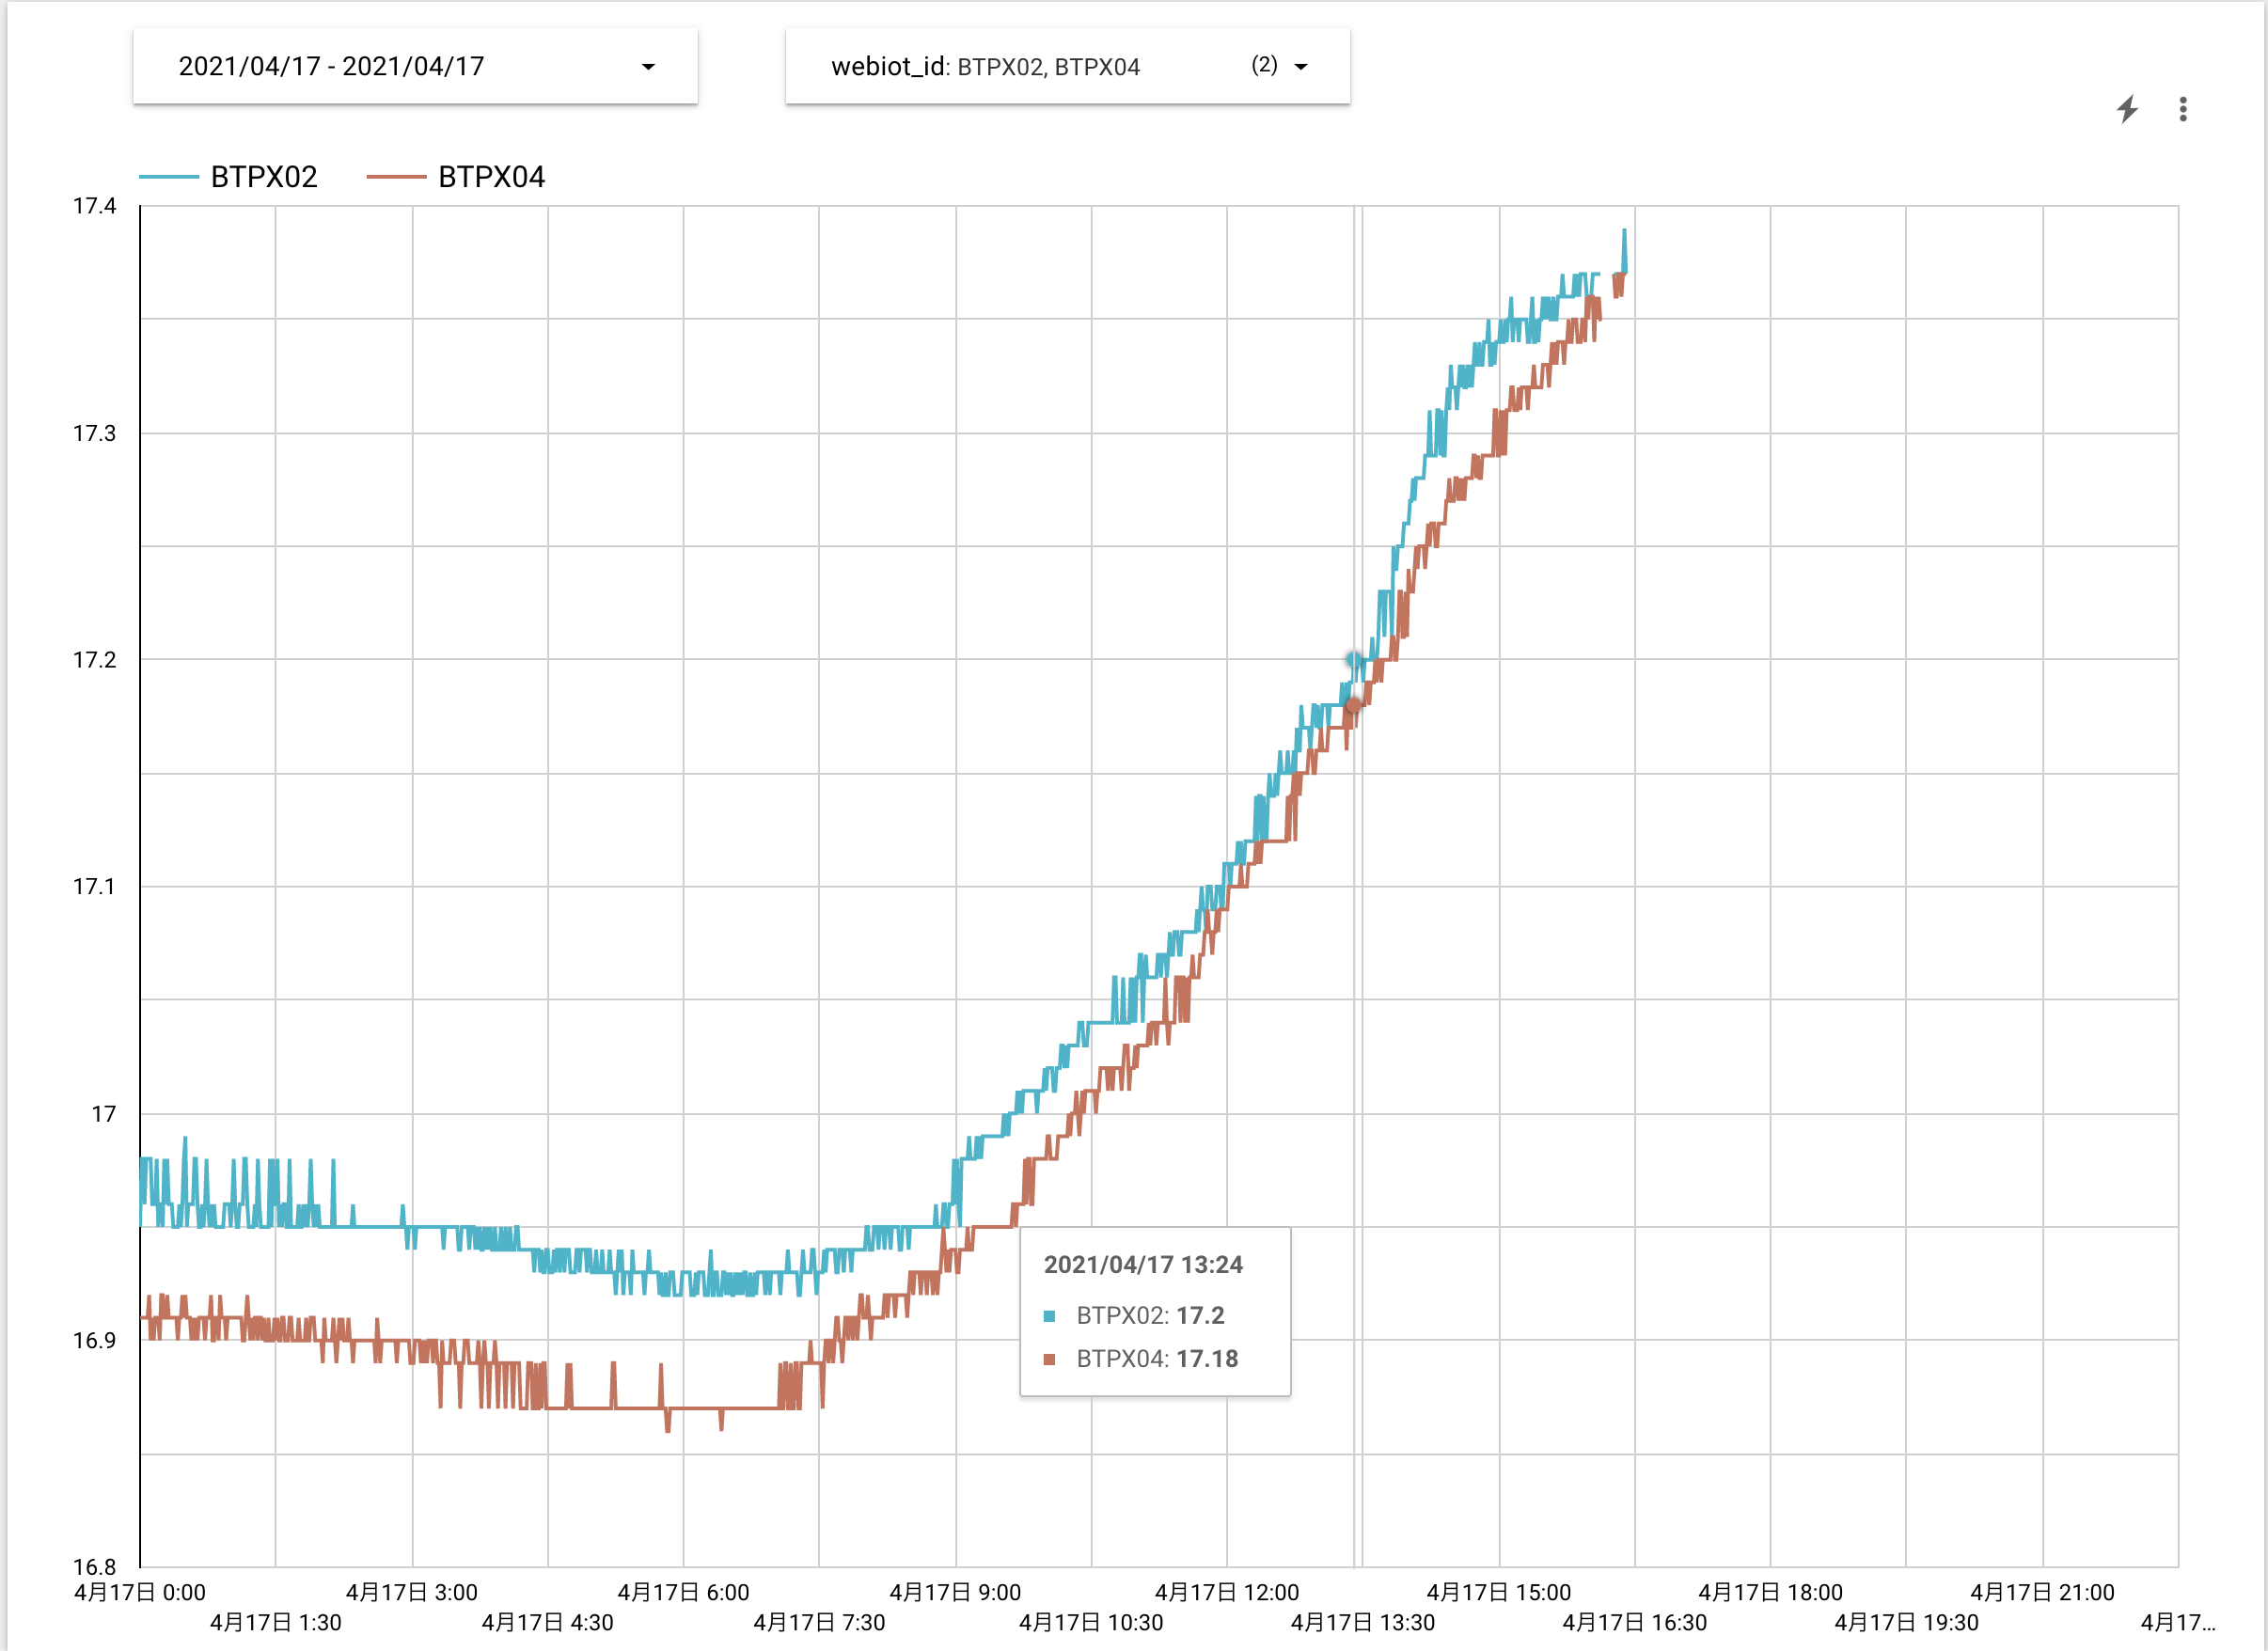The image size is (2268, 1651).
Task: Toggle the webiot_id filter selection count (2)
Action: 1262,66
